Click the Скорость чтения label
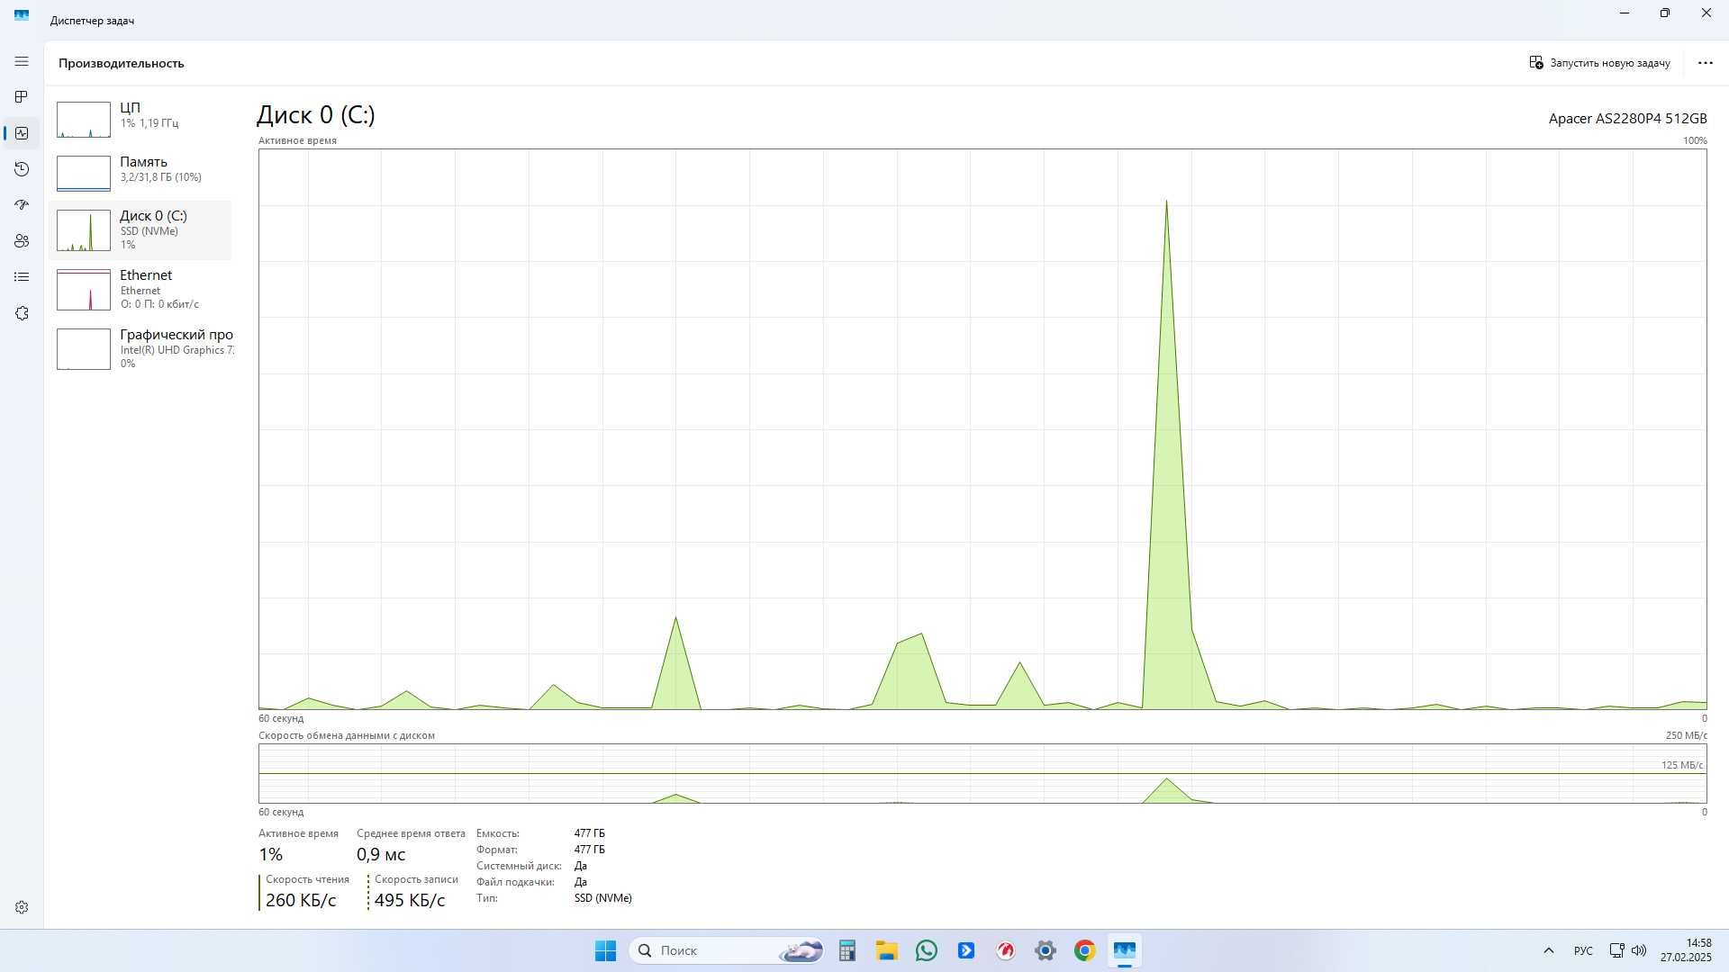The width and height of the screenshot is (1729, 972). pos(307,879)
